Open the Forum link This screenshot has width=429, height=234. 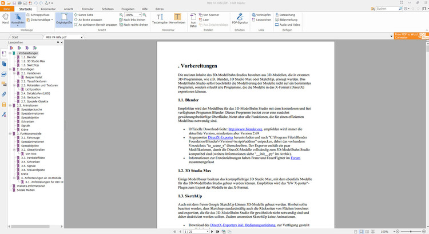coord(296,158)
